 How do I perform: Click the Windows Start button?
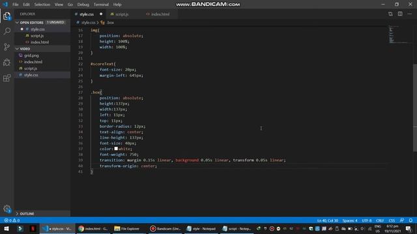[x=7, y=229]
